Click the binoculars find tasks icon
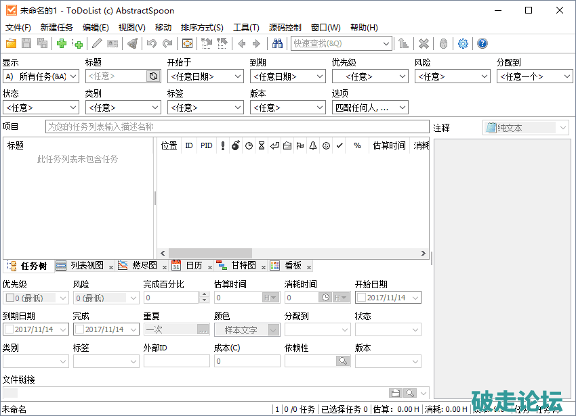The width and height of the screenshot is (576, 416). point(277,44)
